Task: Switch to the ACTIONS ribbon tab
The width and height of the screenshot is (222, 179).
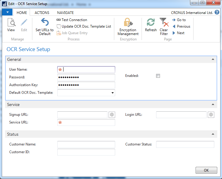Action: coord(42,13)
